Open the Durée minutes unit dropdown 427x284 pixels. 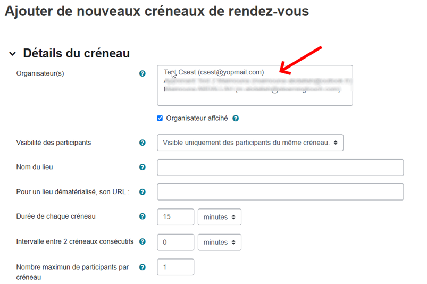(219, 217)
